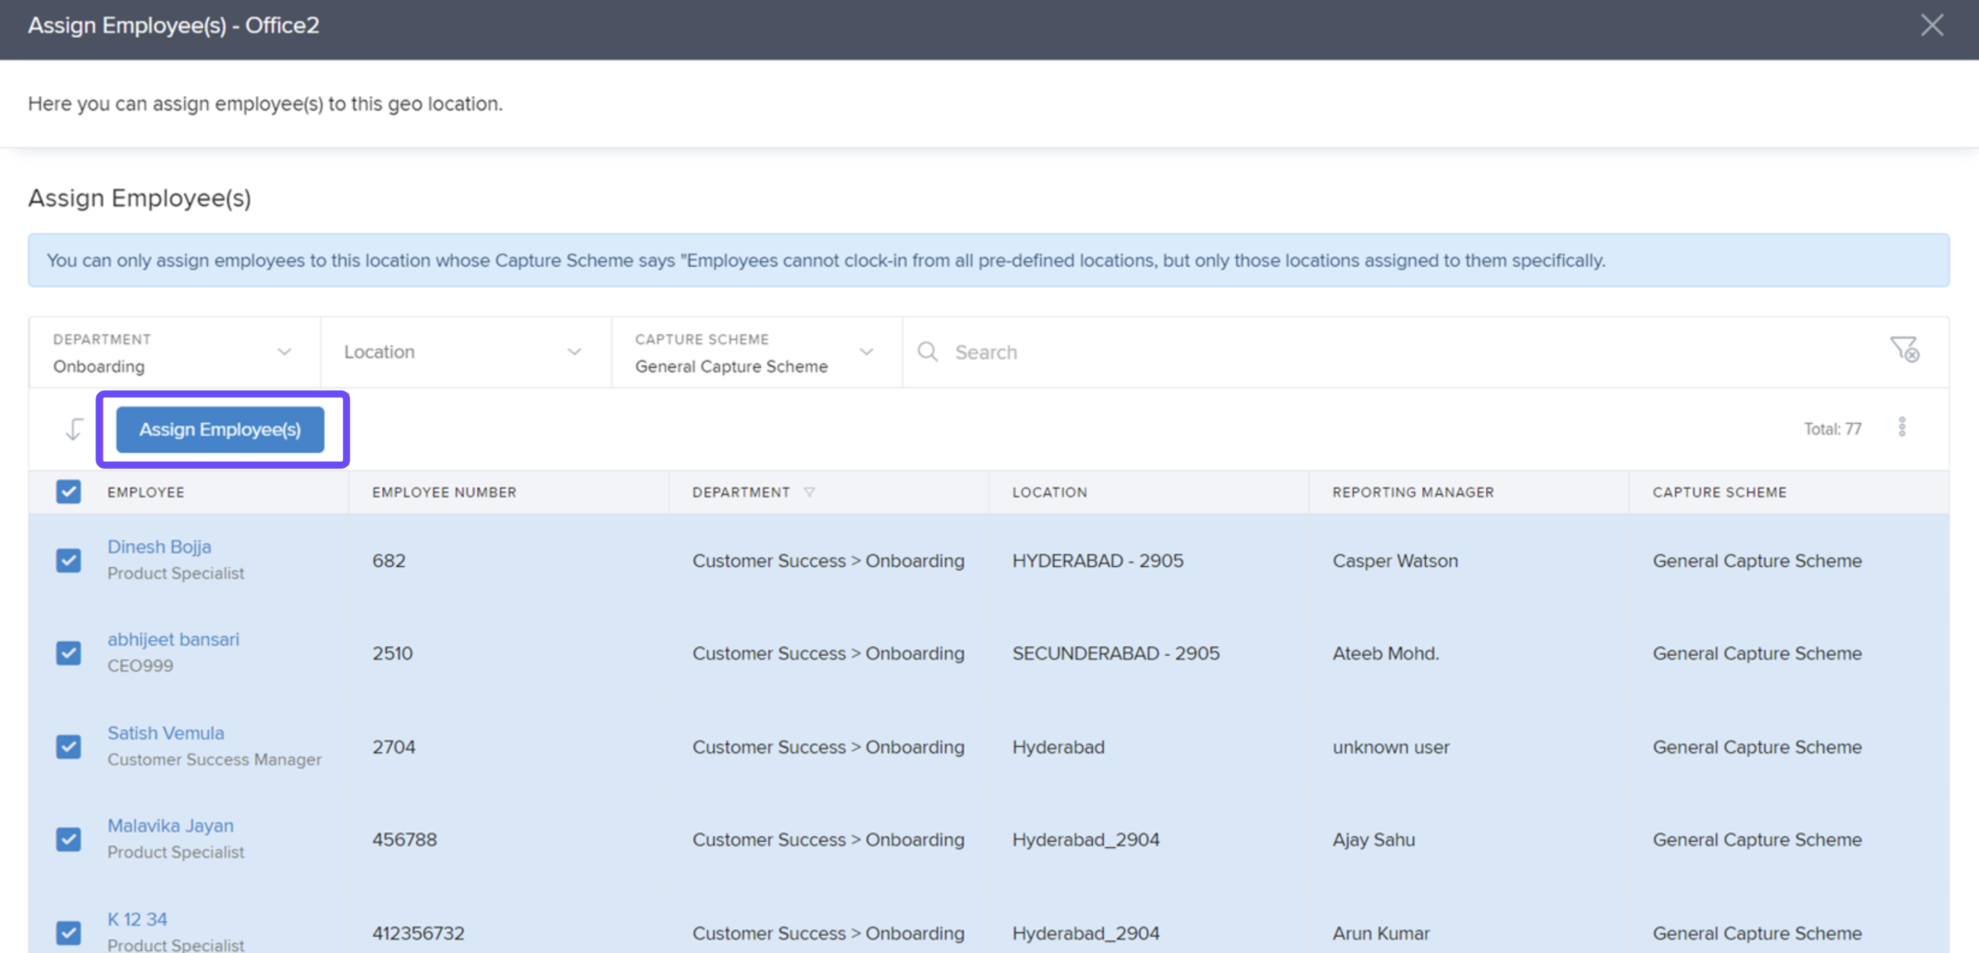Deselect the Satish Vemula row checkbox

(x=69, y=746)
